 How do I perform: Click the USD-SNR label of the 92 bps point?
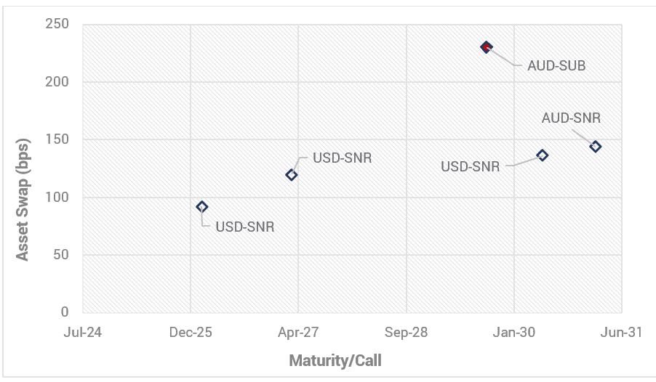point(244,227)
